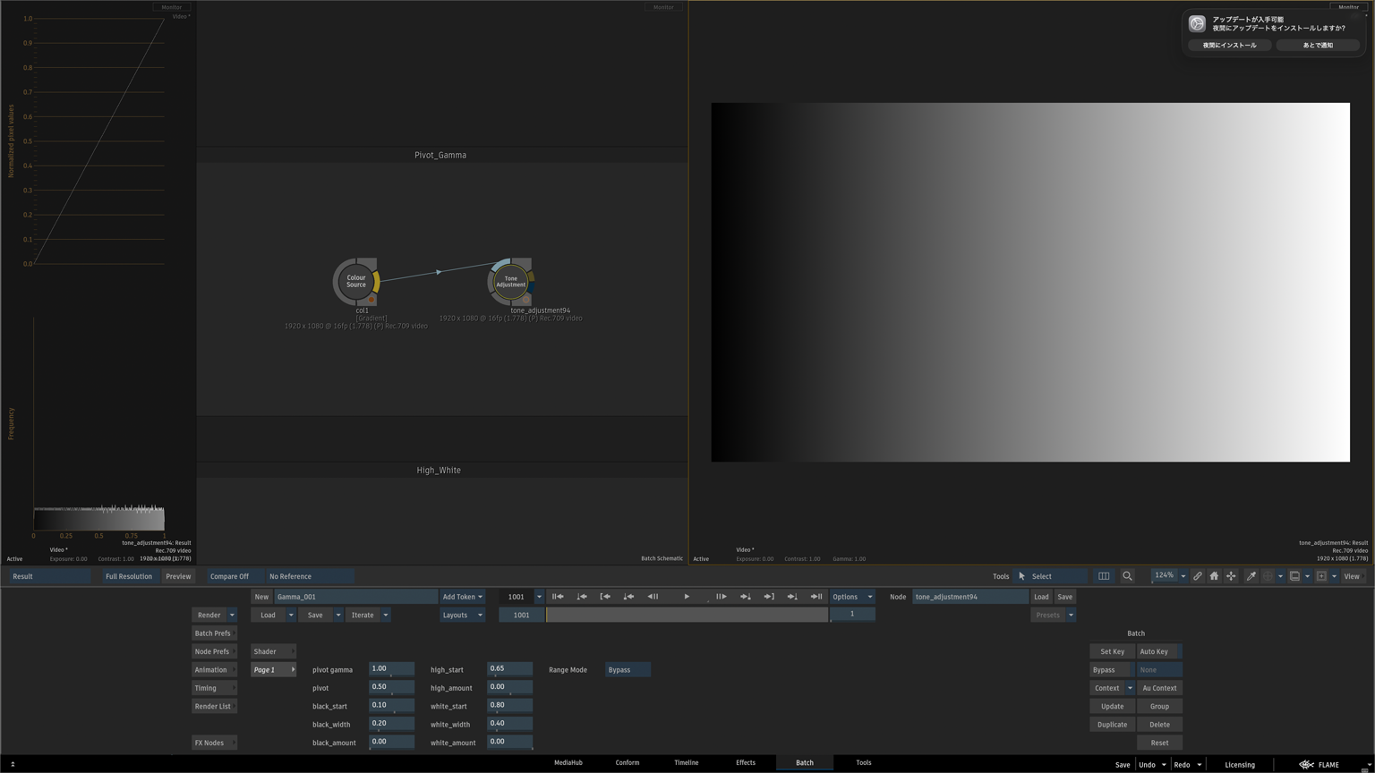
Task: Click the tone_adjustment94 node name field
Action: coord(970,597)
